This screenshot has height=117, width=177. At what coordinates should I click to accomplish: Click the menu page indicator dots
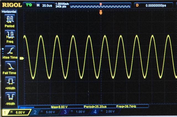(x=3, y=52)
